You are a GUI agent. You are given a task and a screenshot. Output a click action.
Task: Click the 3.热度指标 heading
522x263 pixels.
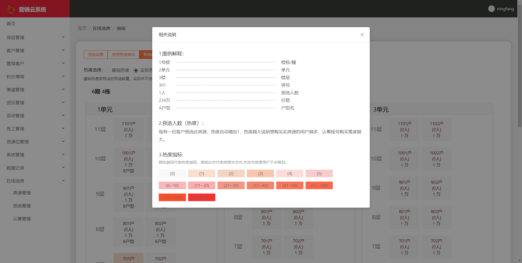(171, 155)
